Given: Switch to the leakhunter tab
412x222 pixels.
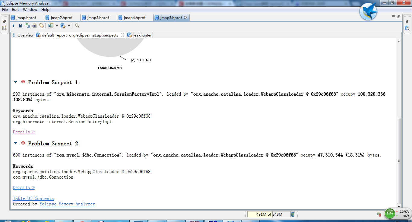Looking at the screenshot, I should point(139,35).
